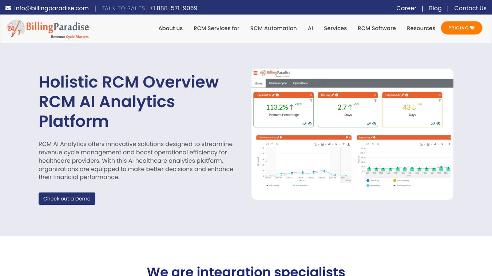Viewport: 492px width, 276px height.
Task: Click the TALK TO SALES label
Action: (x=124, y=8)
